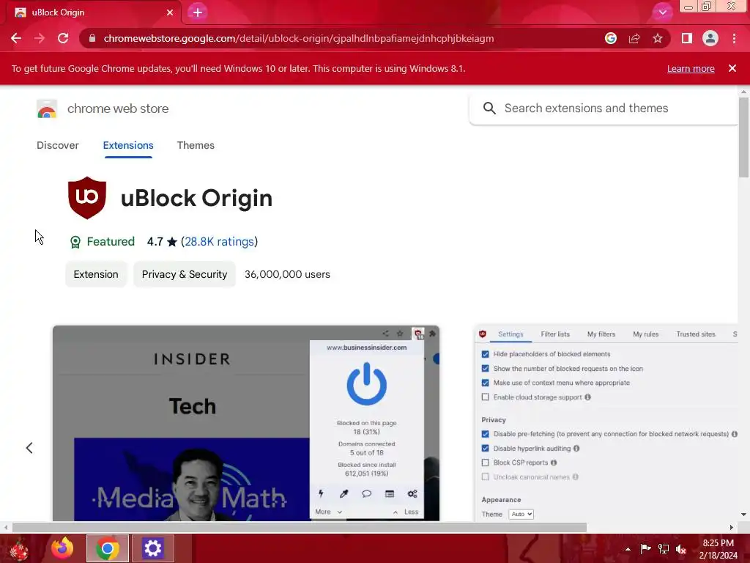Enable Block CSP reports checkbox
Image resolution: width=750 pixels, height=563 pixels.
point(485,463)
